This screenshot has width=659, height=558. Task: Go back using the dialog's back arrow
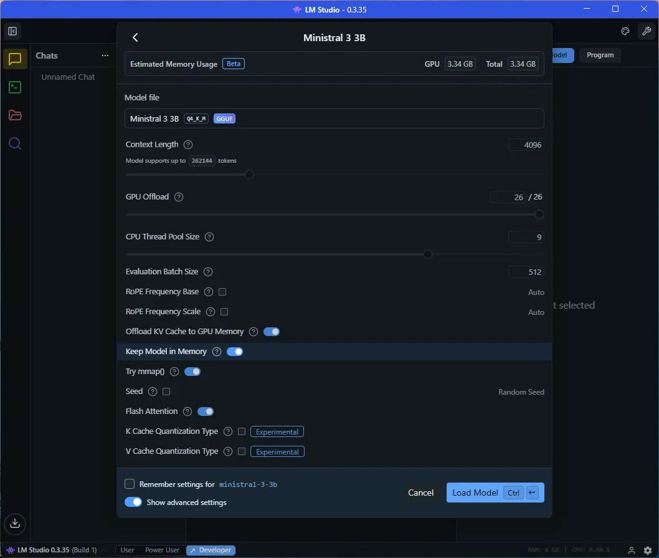pos(135,37)
